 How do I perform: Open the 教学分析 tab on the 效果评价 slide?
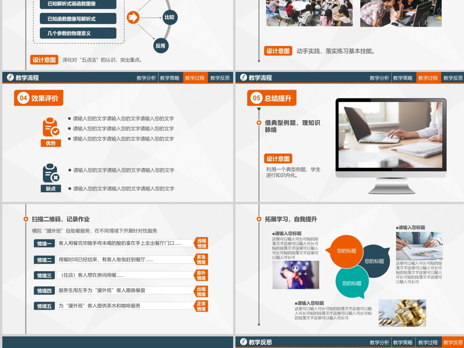[x=147, y=78]
